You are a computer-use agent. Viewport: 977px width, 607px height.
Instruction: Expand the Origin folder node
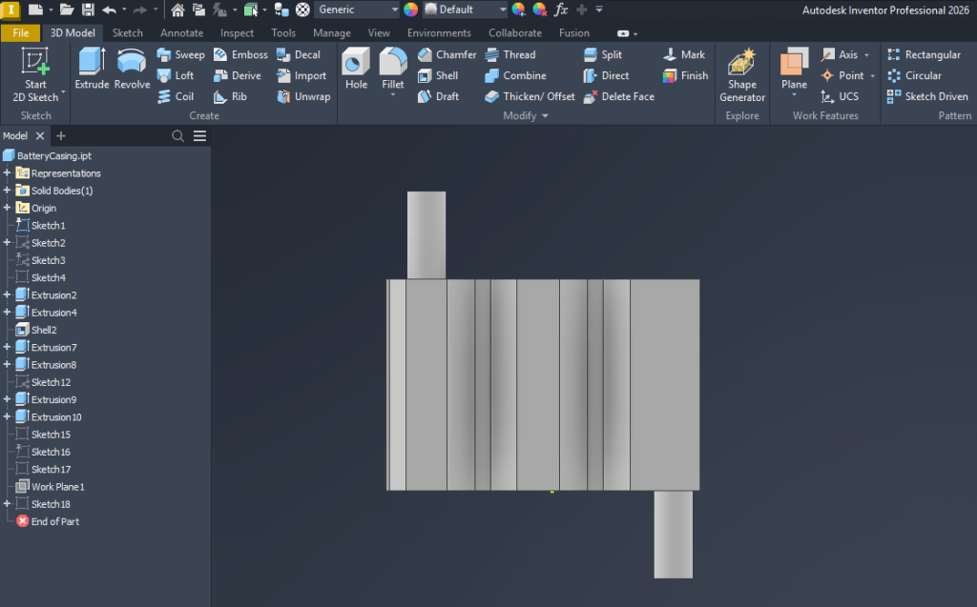click(8, 208)
